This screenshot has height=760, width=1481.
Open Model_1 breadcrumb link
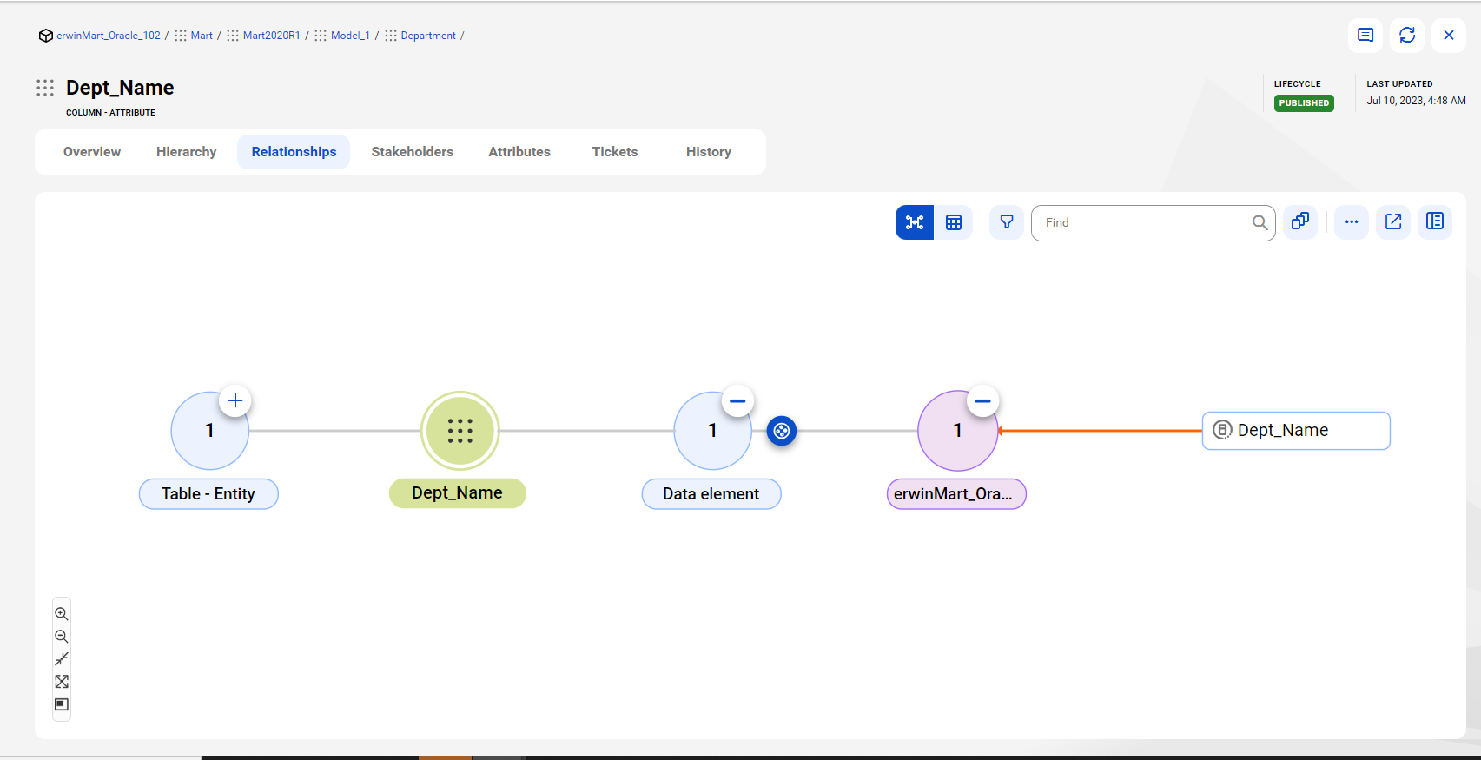(x=350, y=36)
